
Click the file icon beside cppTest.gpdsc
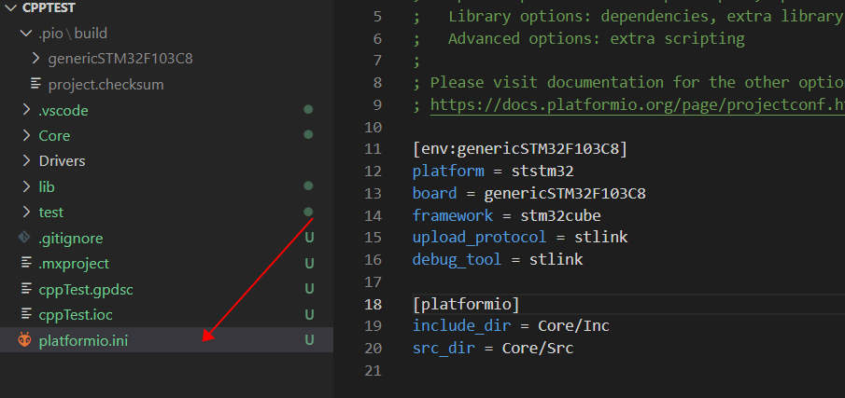pos(26,289)
